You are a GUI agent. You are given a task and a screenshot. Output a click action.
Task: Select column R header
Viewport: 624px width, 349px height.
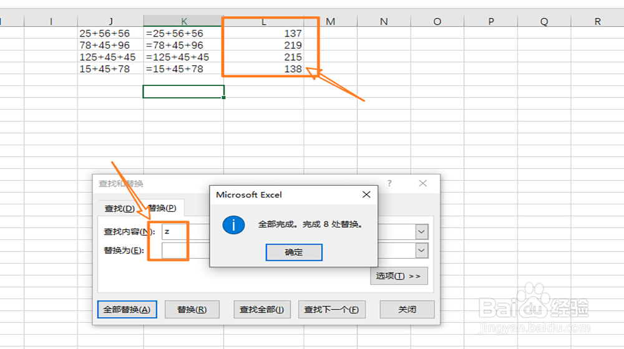coord(597,21)
